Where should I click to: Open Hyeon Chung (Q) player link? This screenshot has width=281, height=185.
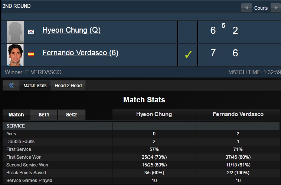71,30
